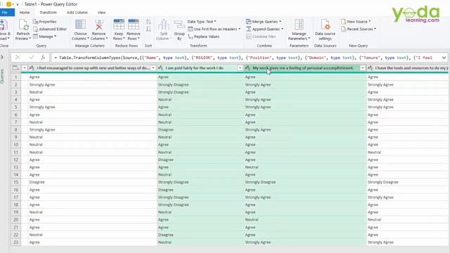Click the Manage Parameters icon

(299, 25)
